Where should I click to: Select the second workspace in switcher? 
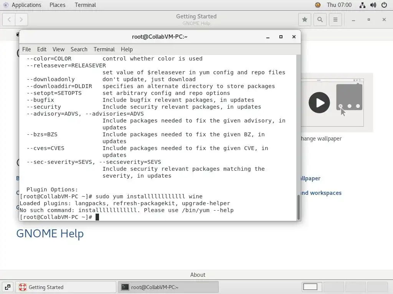tap(334, 287)
